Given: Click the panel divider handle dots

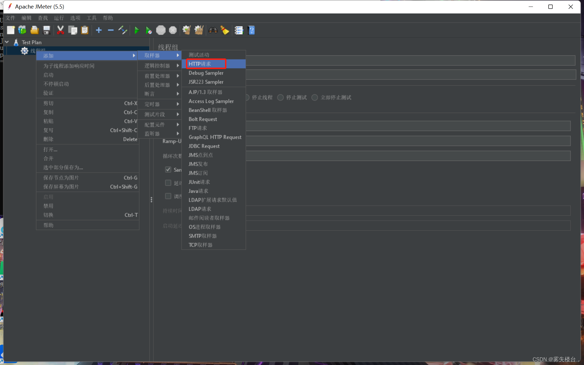Looking at the screenshot, I should pyautogui.click(x=151, y=200).
